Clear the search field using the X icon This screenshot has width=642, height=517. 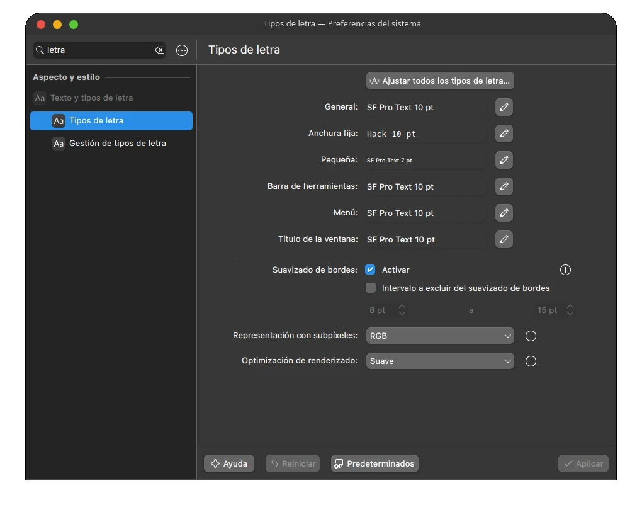(160, 50)
